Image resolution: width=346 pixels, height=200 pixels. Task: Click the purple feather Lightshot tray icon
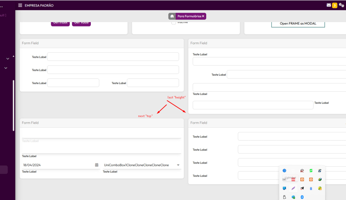293,188
